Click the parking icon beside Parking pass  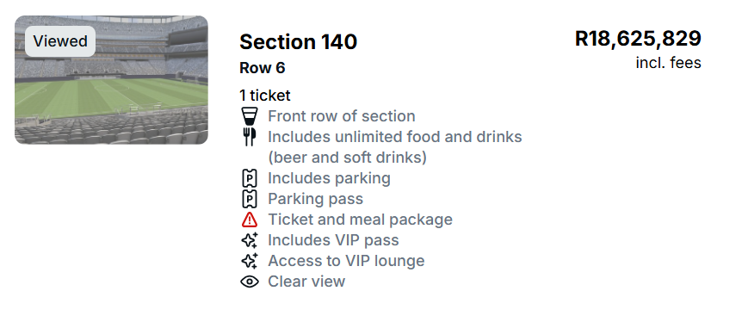click(250, 199)
